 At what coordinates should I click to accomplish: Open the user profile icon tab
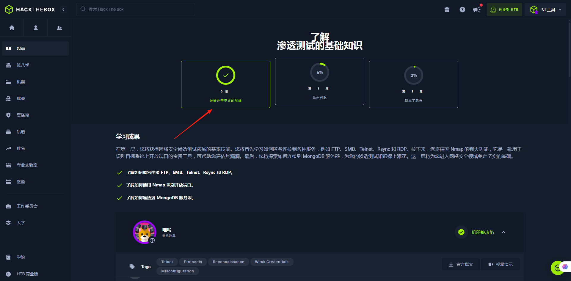36,28
